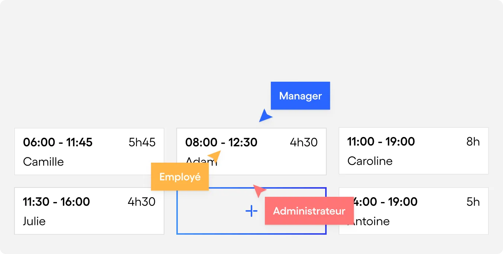The image size is (503, 254).
Task: Select Julie's 11:30 - 16:00 shift
Action: pos(89,211)
